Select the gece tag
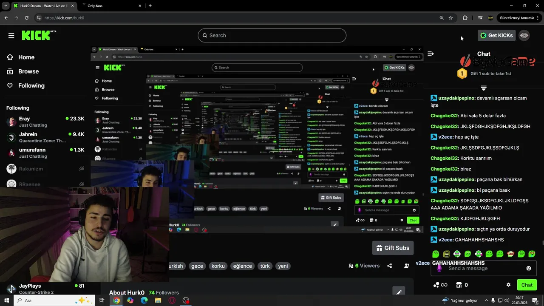 [197, 266]
